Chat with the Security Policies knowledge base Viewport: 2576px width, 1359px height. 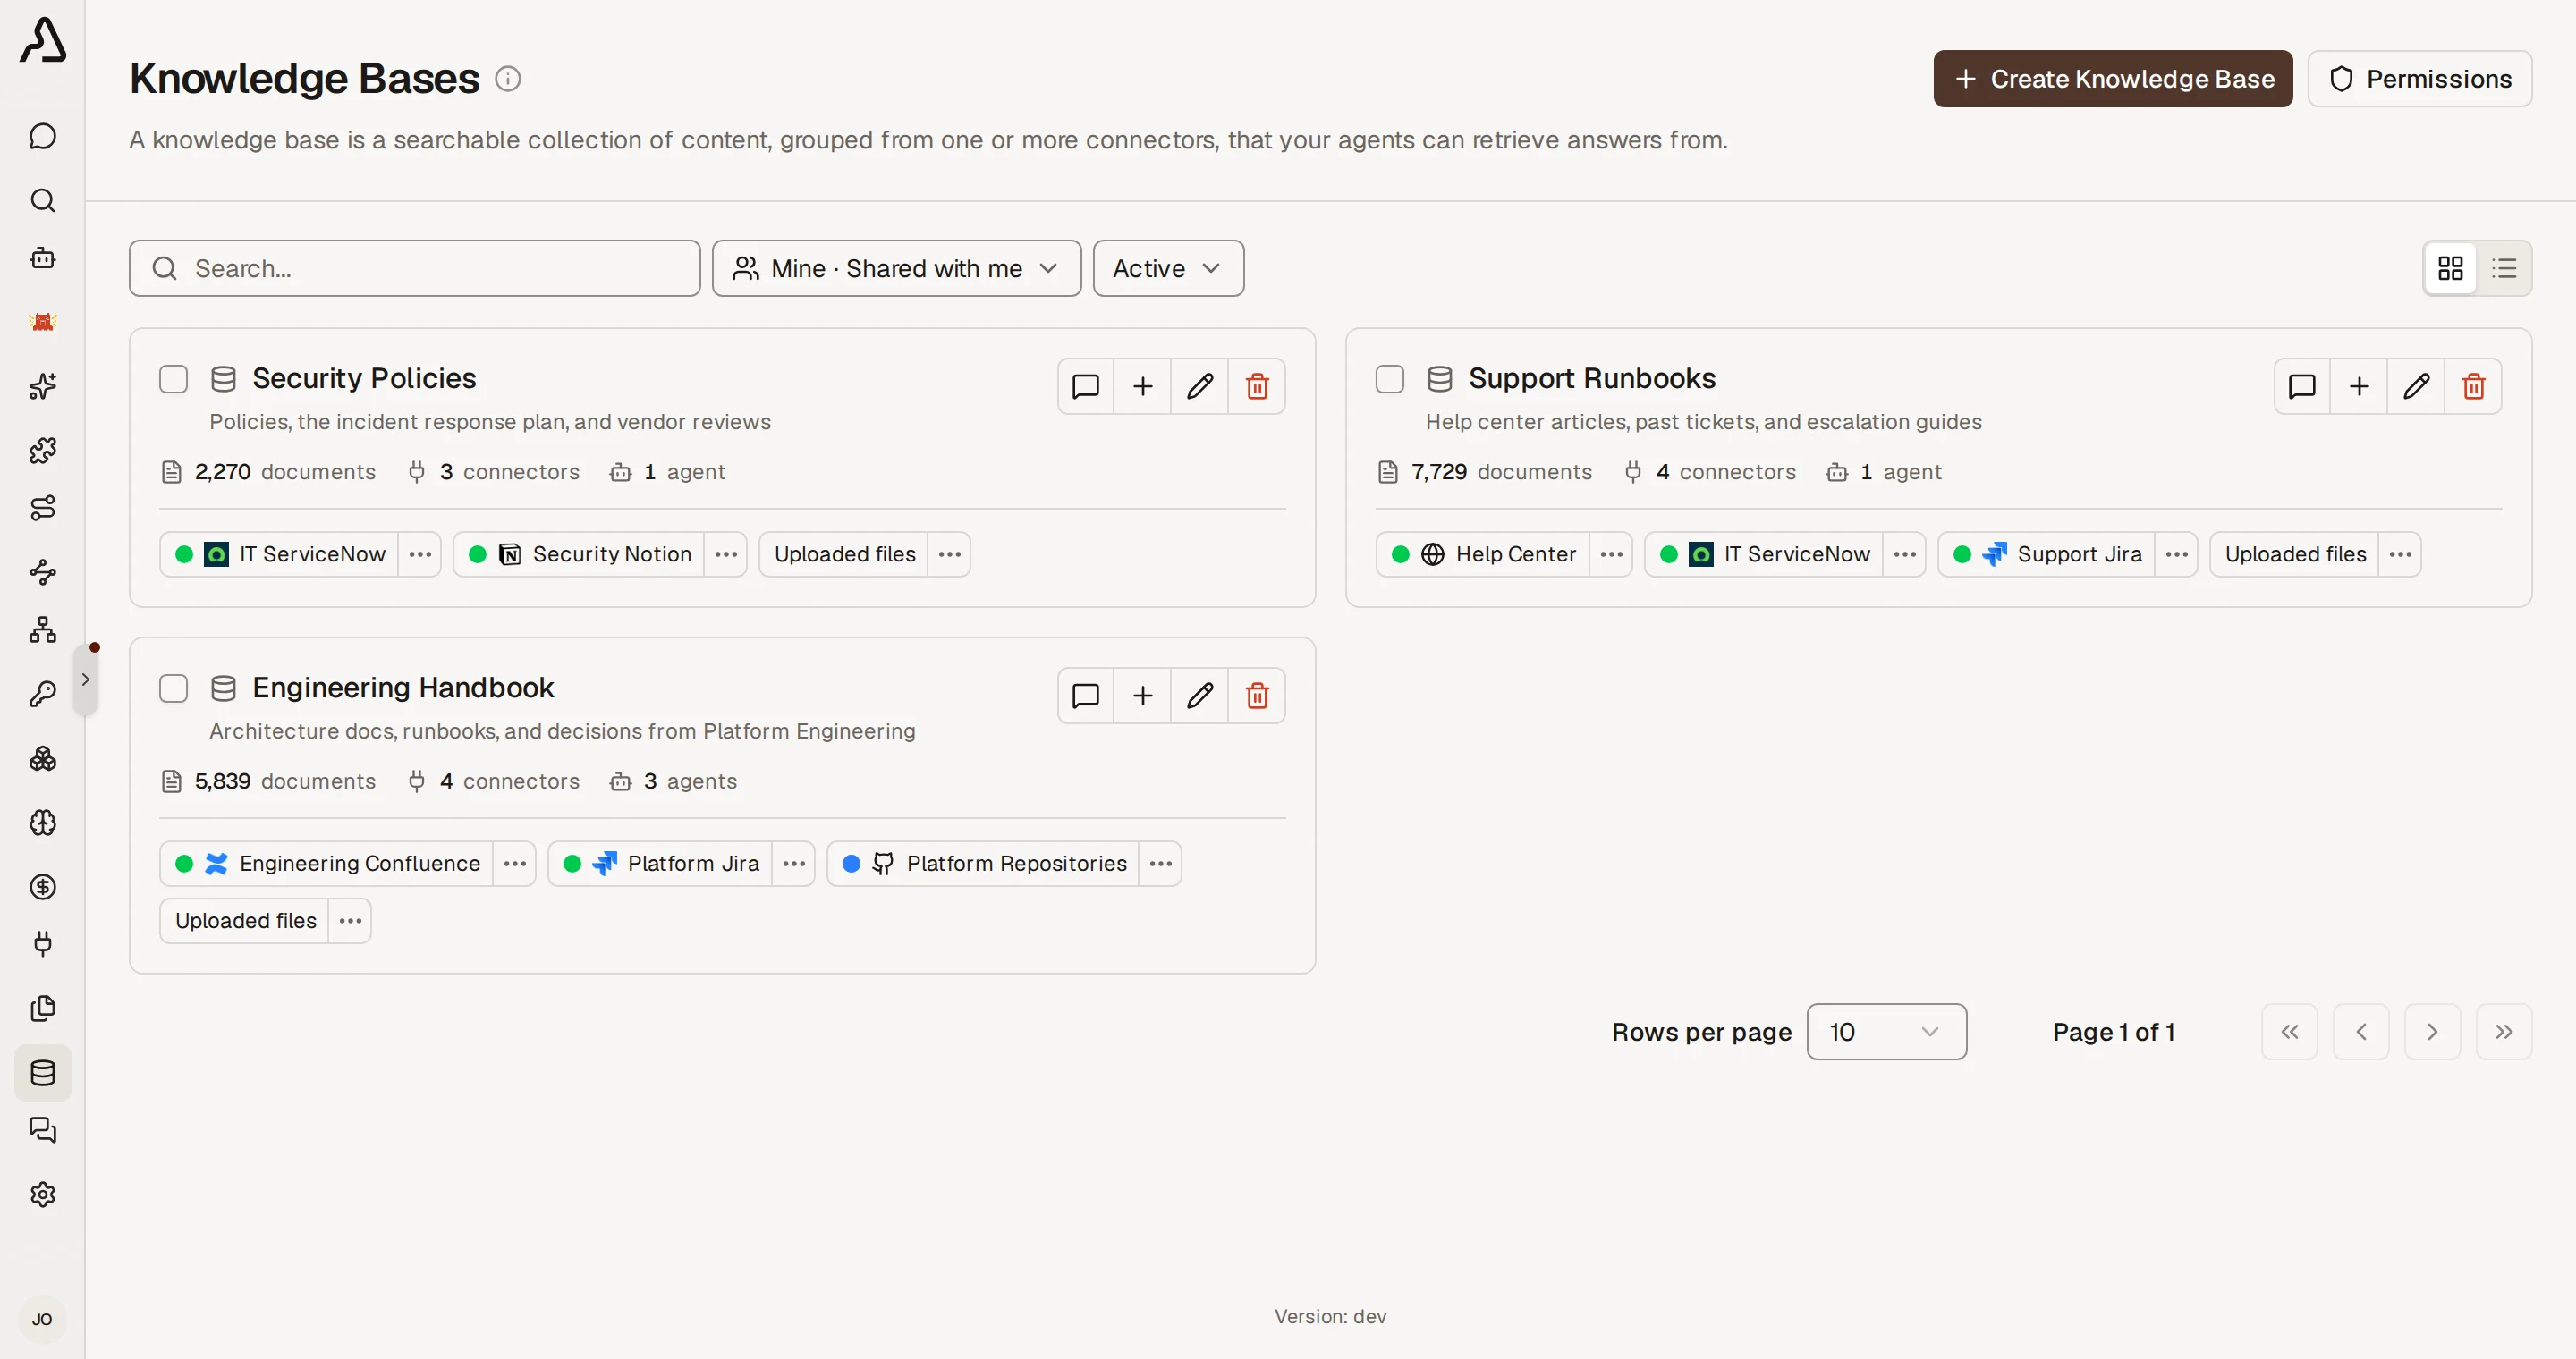coord(1086,385)
